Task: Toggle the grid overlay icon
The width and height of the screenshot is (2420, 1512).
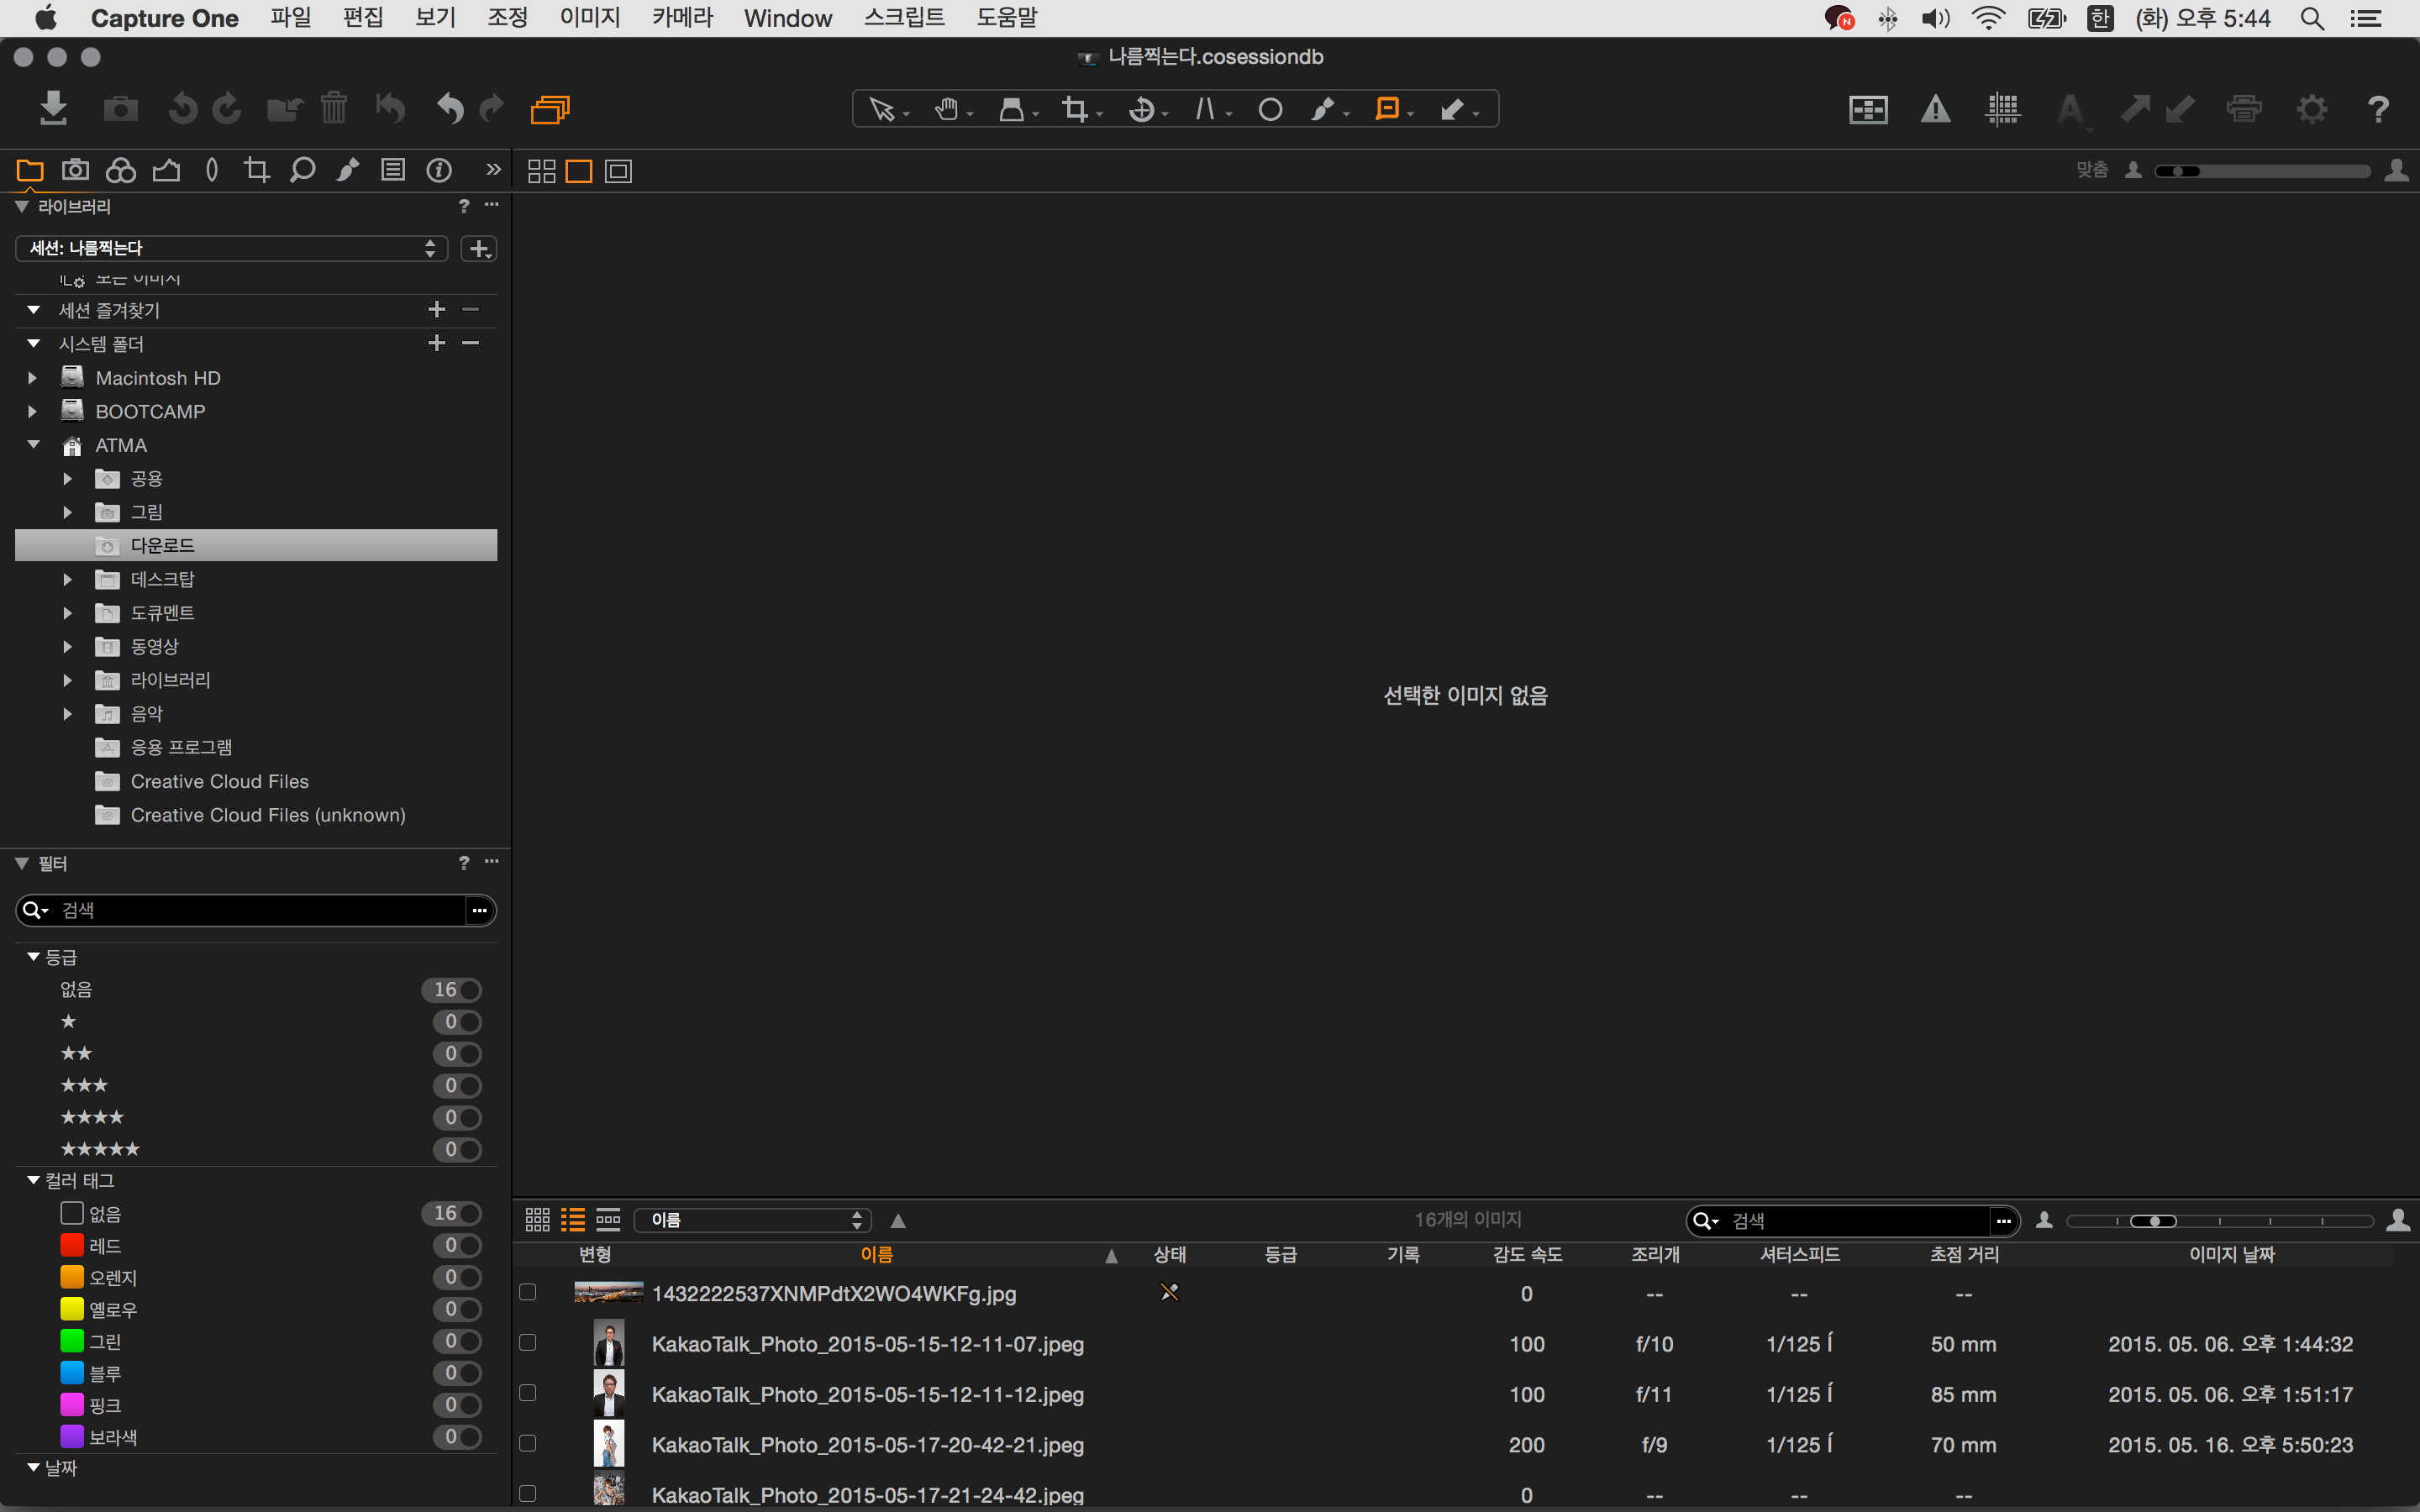Action: click(2002, 109)
